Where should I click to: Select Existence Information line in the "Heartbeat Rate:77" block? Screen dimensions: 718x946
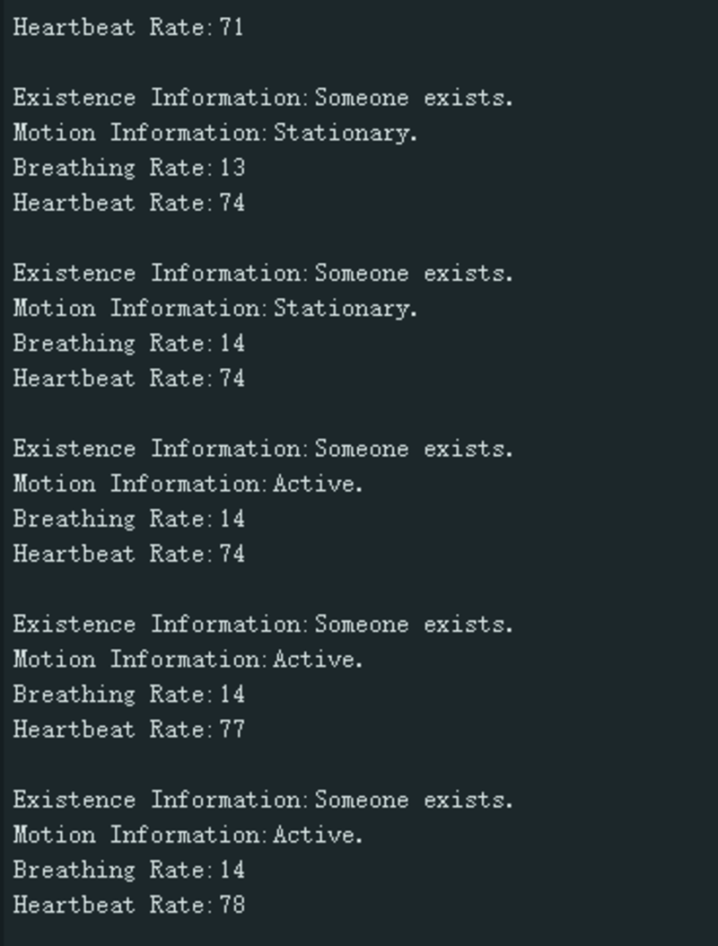(x=263, y=625)
